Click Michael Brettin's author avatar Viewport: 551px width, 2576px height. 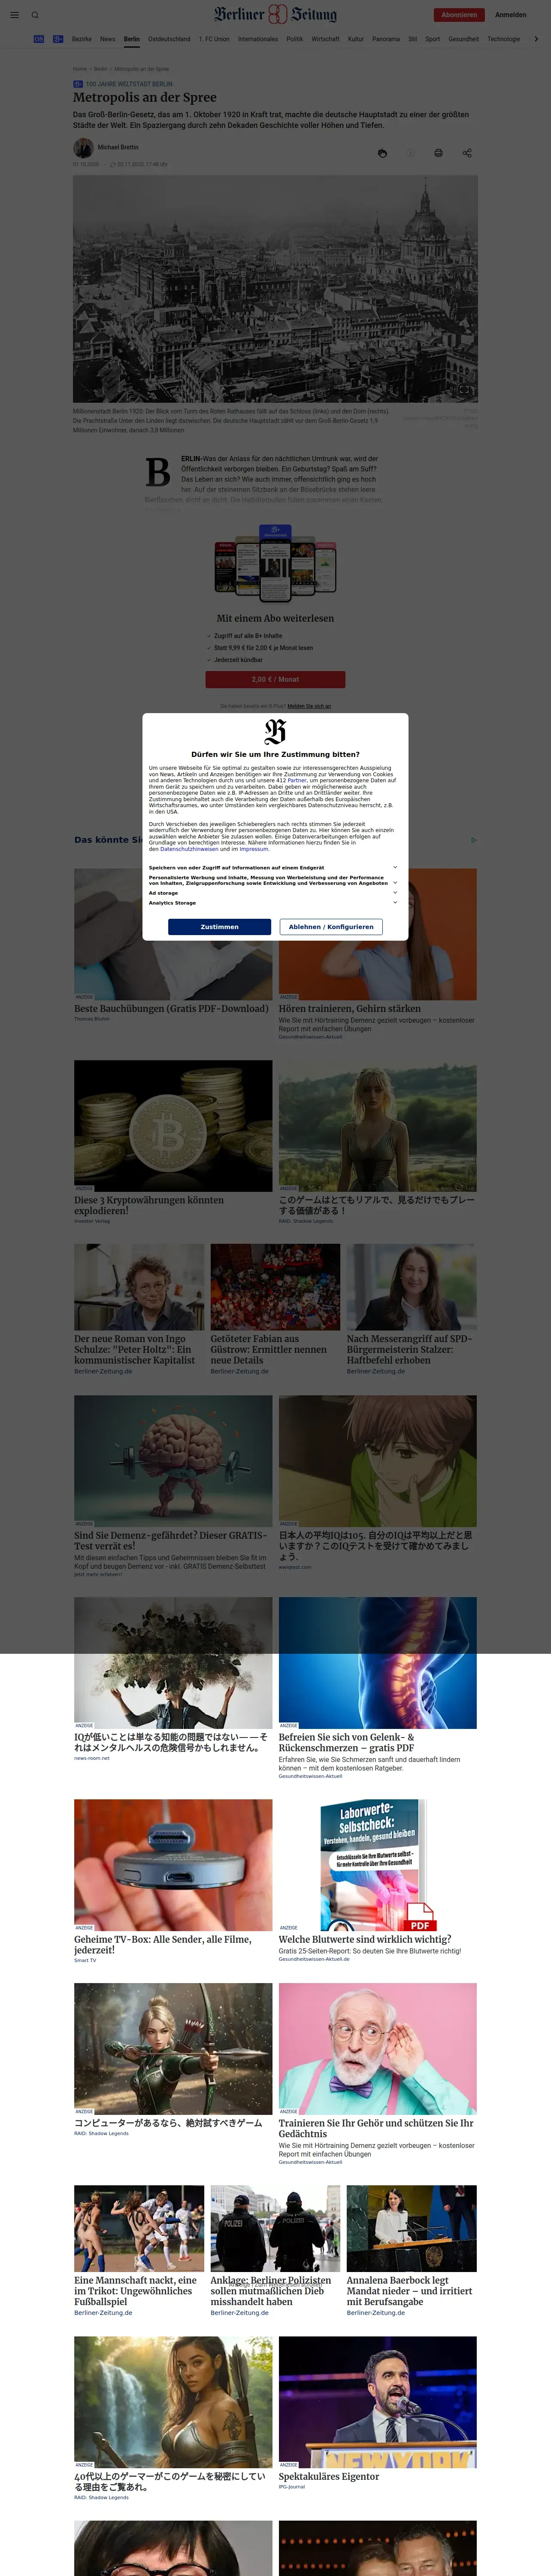(83, 148)
